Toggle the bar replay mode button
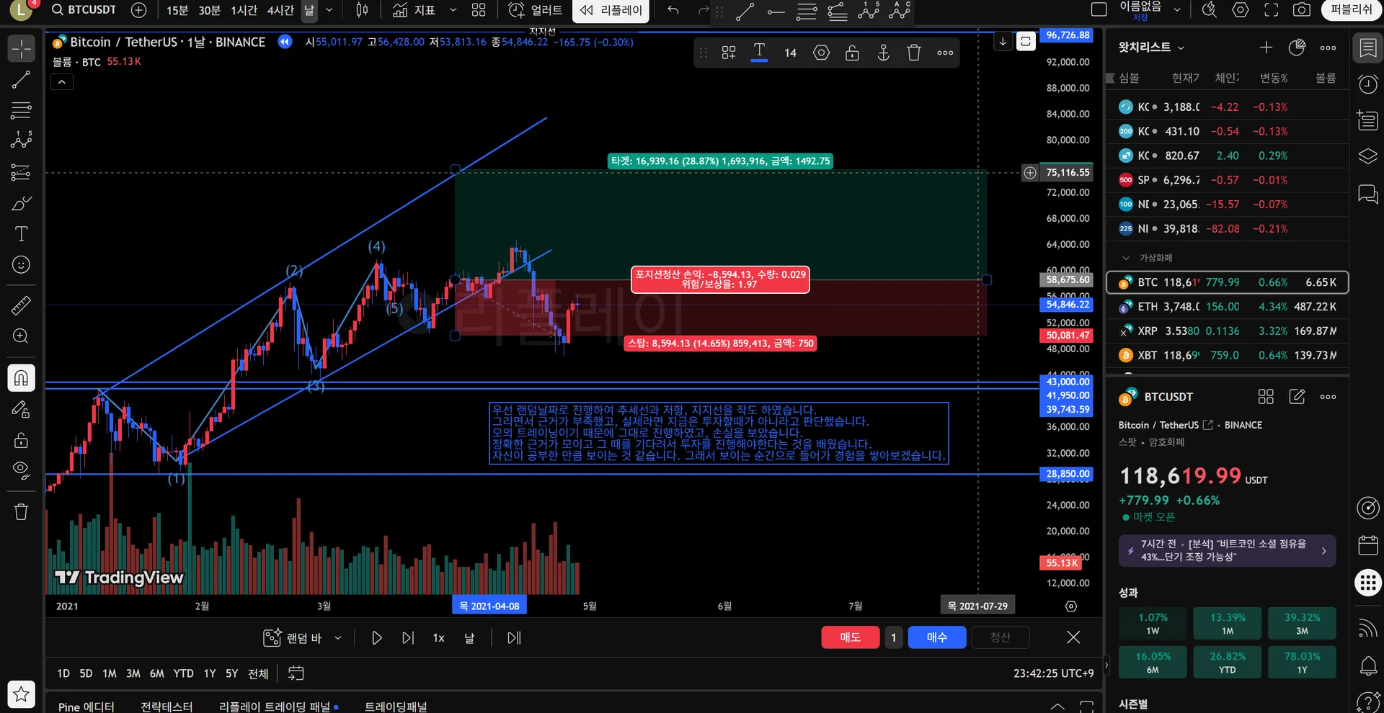Screen dimensions: 1384x713 611,10
